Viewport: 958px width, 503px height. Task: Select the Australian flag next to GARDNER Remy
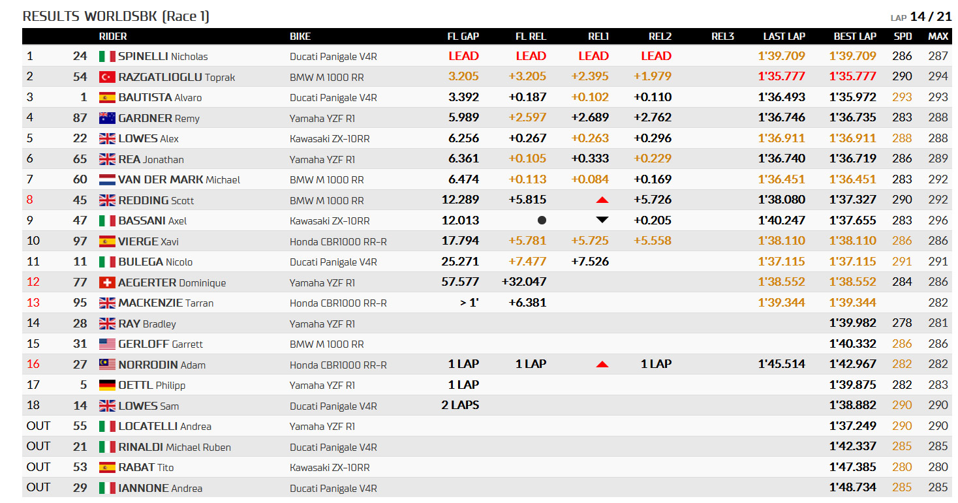pos(107,118)
